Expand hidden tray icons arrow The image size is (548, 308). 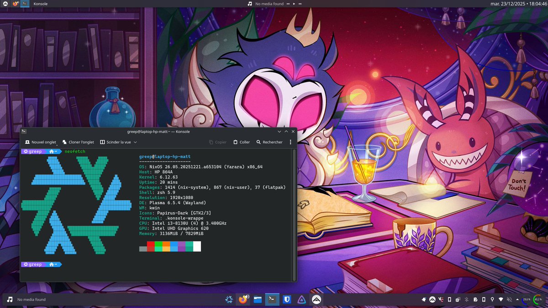517,299
